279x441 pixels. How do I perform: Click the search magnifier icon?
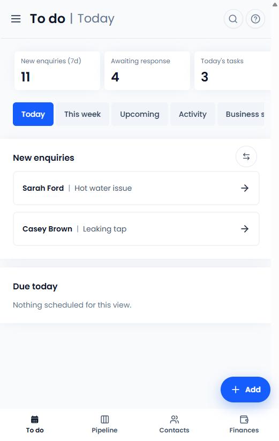coord(233,19)
